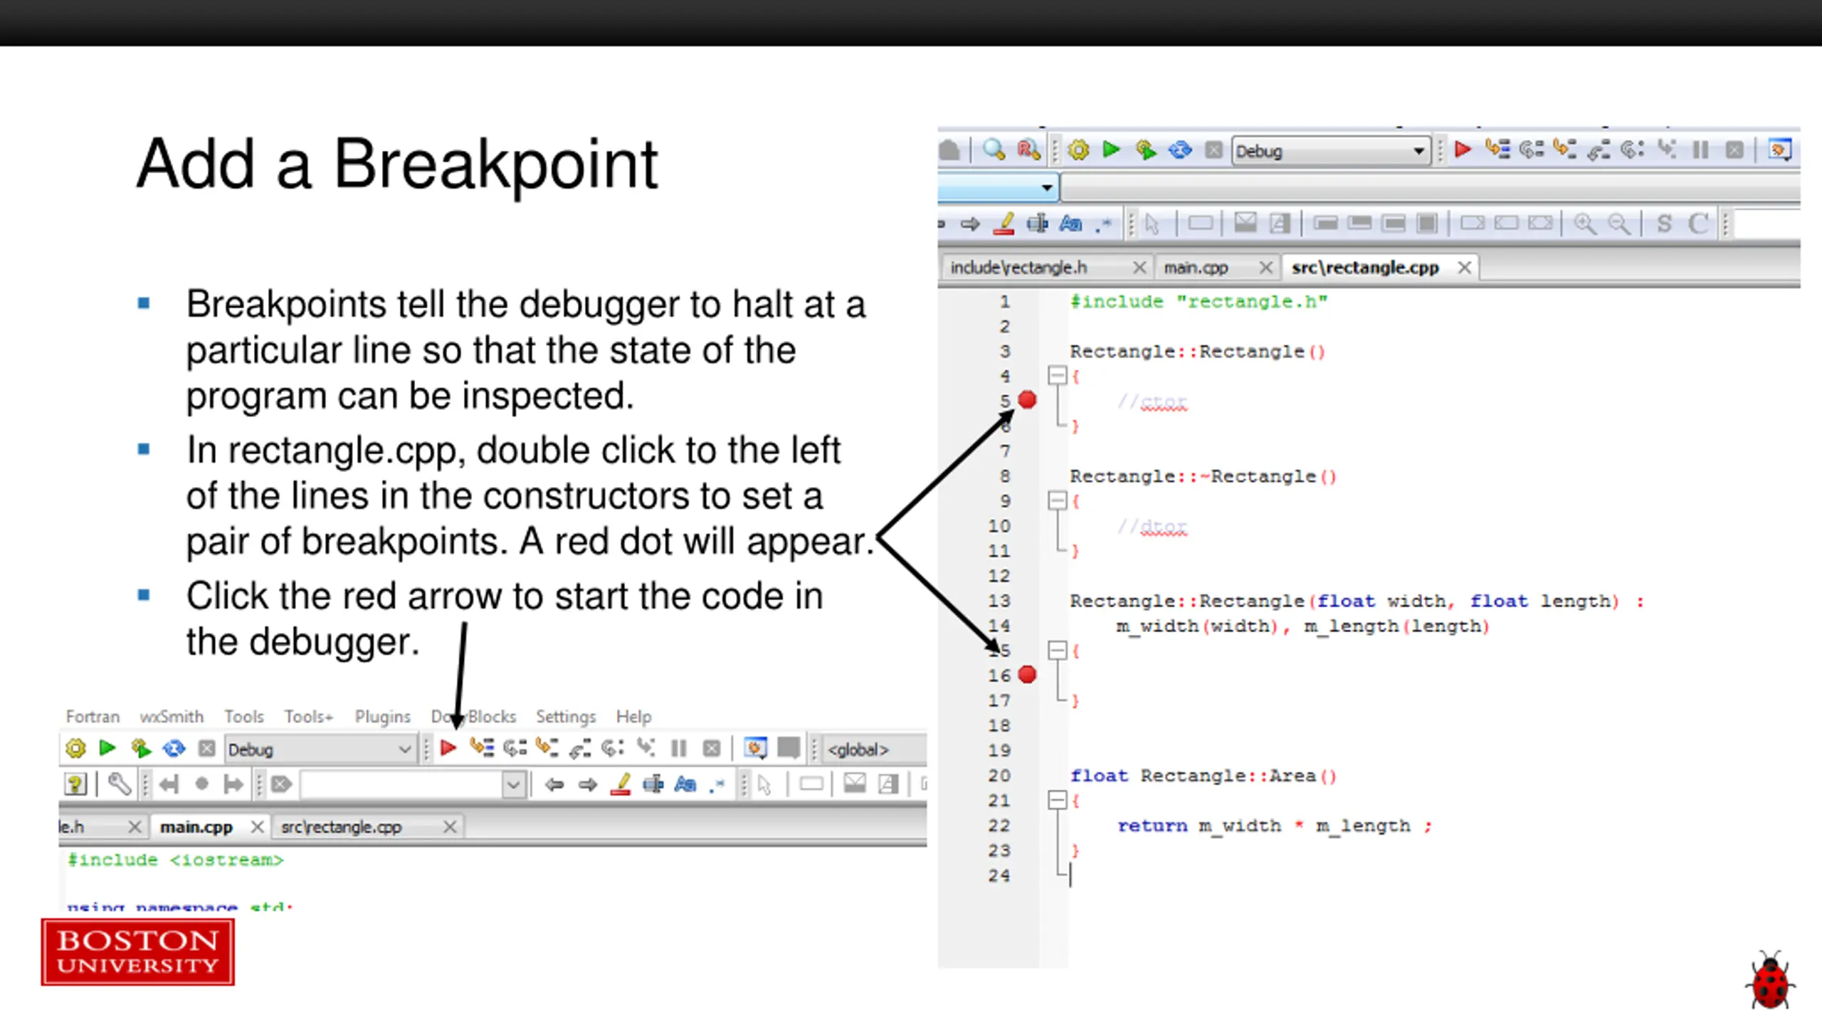This screenshot has height=1025, width=1822.
Task: Click the green Run arrow in the rectangle.cpp screenshot
Action: pos(1111,149)
